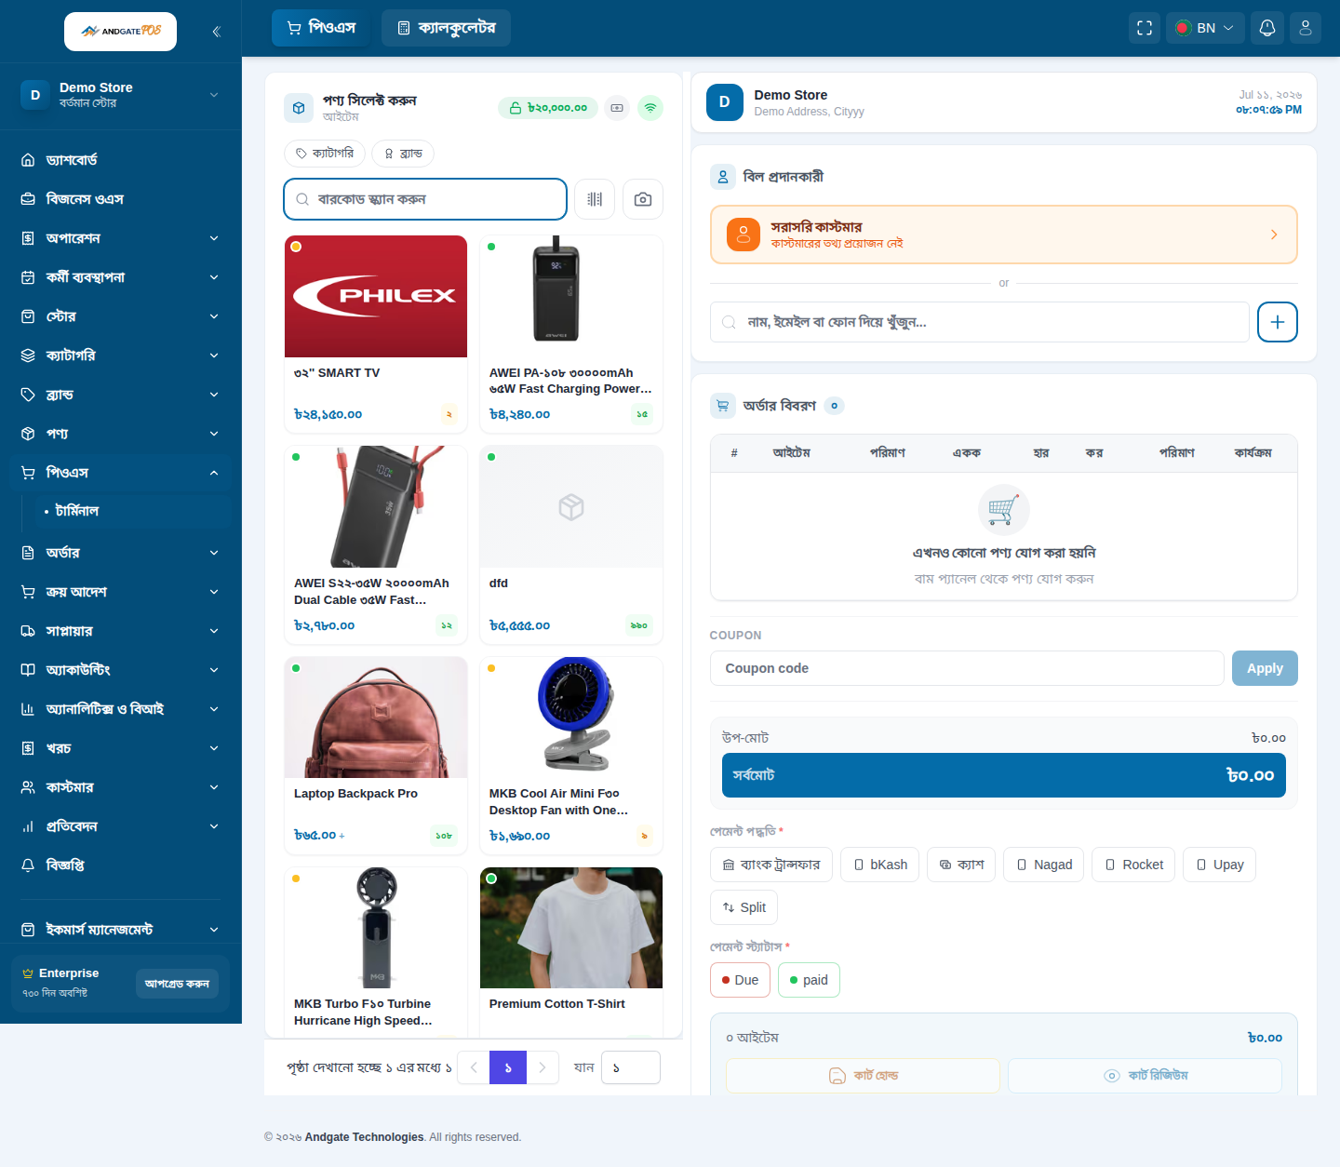Click the ক্রয় আদেশ (Purchase order) cart icon
Image resolution: width=1340 pixels, height=1167 pixels.
pyautogui.click(x=28, y=592)
